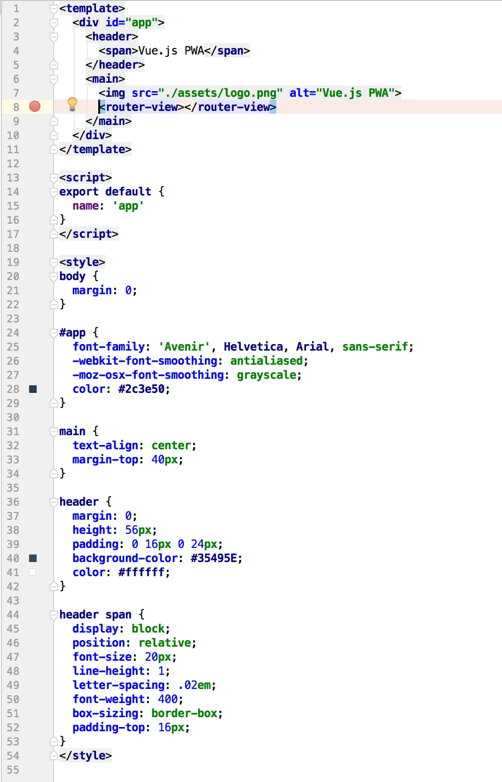Click the letter-spacing: .02em declaration
The height and width of the screenshot is (782, 502).
144,685
